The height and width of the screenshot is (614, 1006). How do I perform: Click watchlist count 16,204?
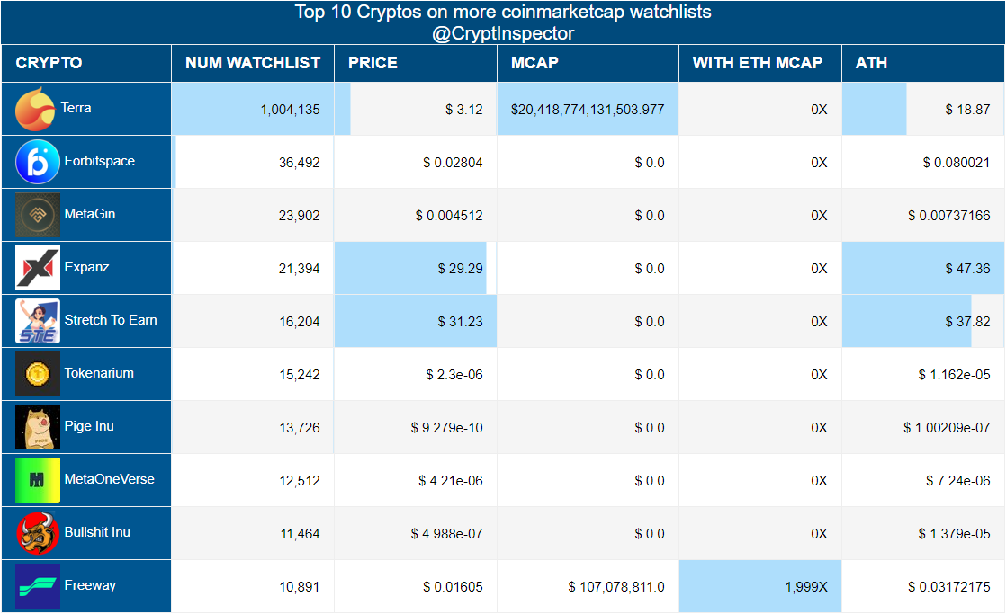(299, 322)
